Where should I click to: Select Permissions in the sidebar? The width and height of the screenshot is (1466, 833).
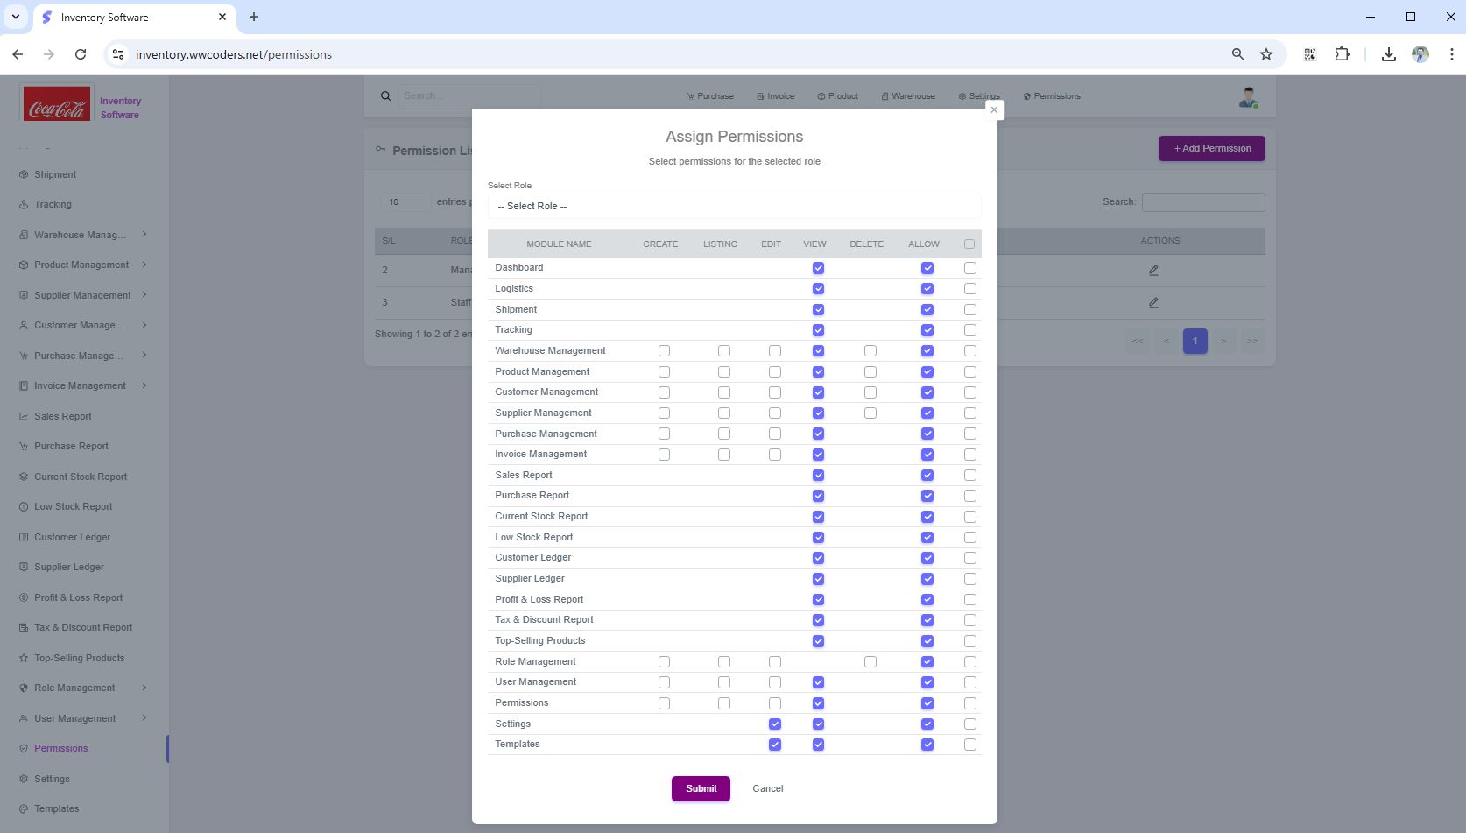61,748
